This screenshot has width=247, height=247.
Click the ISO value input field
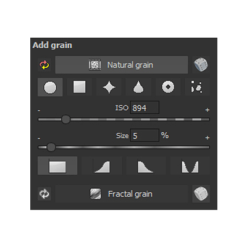click(144, 107)
